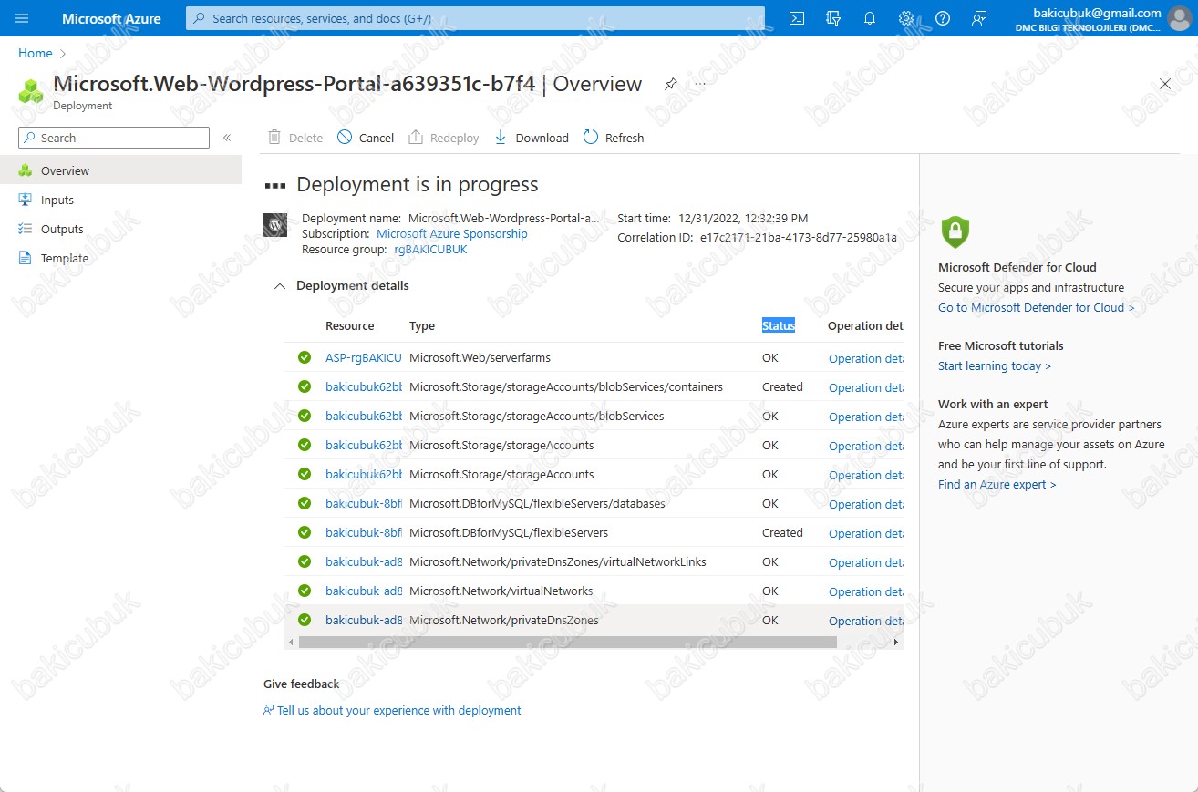1198x792 pixels.
Task: Click the Start time value
Action: (743, 219)
